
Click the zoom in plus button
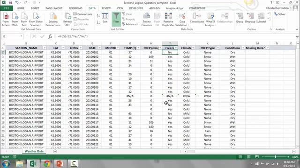click(x=288, y=157)
